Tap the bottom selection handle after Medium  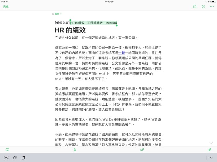[x=117, y=26]
